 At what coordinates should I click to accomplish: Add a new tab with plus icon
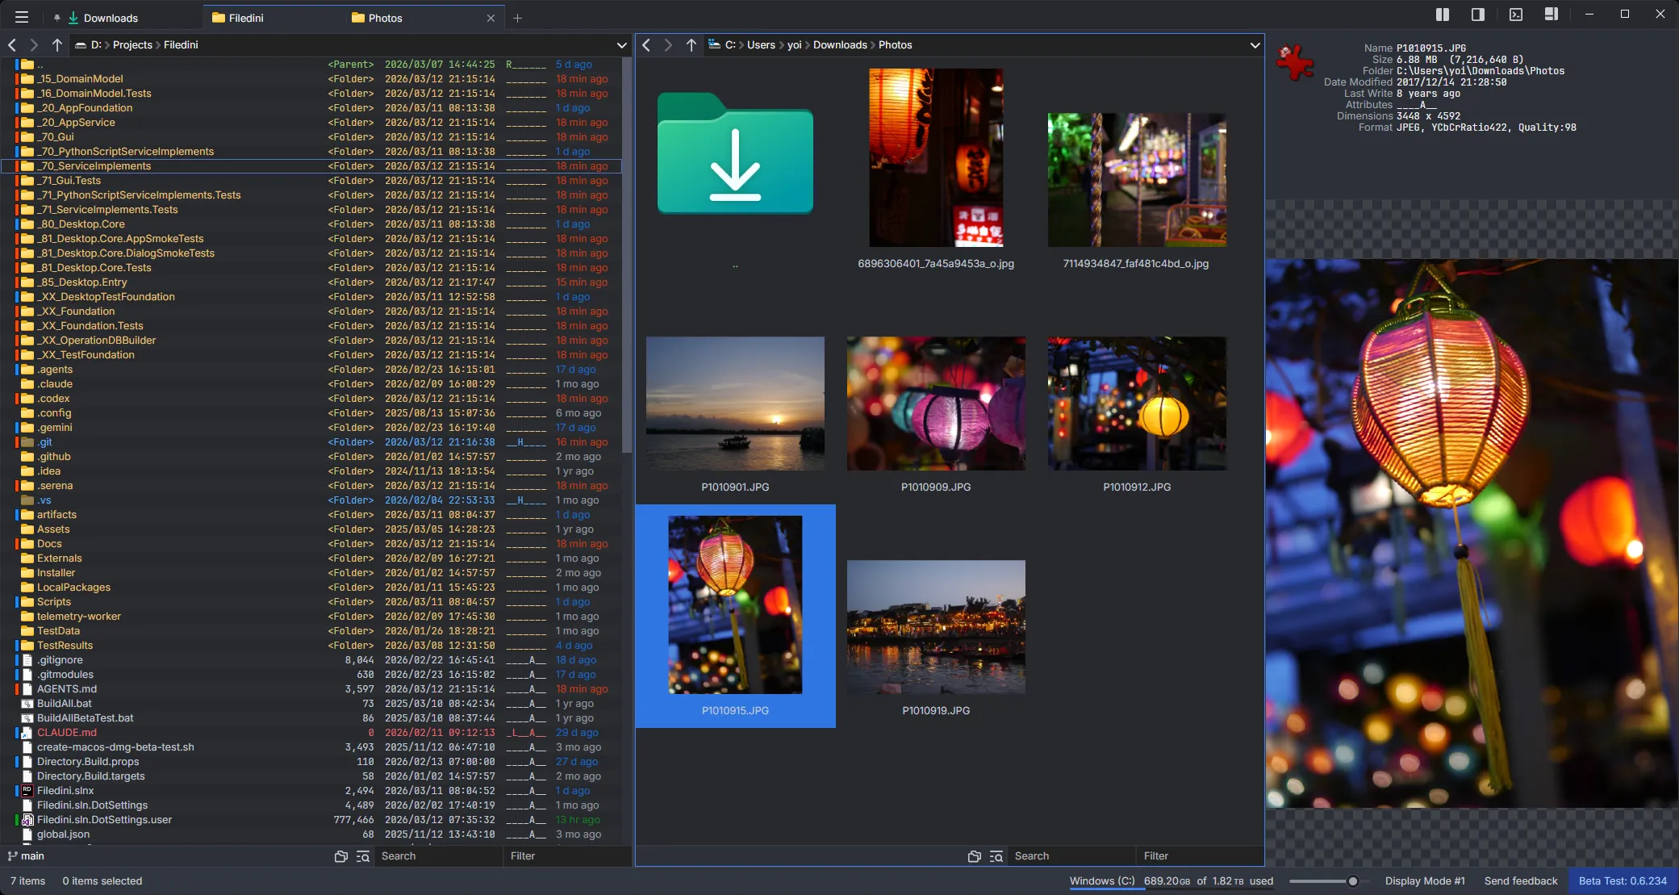click(518, 18)
